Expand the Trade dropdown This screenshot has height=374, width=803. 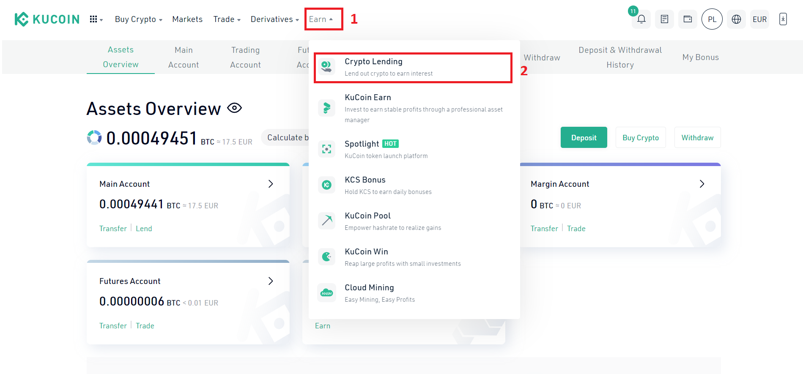(x=227, y=19)
